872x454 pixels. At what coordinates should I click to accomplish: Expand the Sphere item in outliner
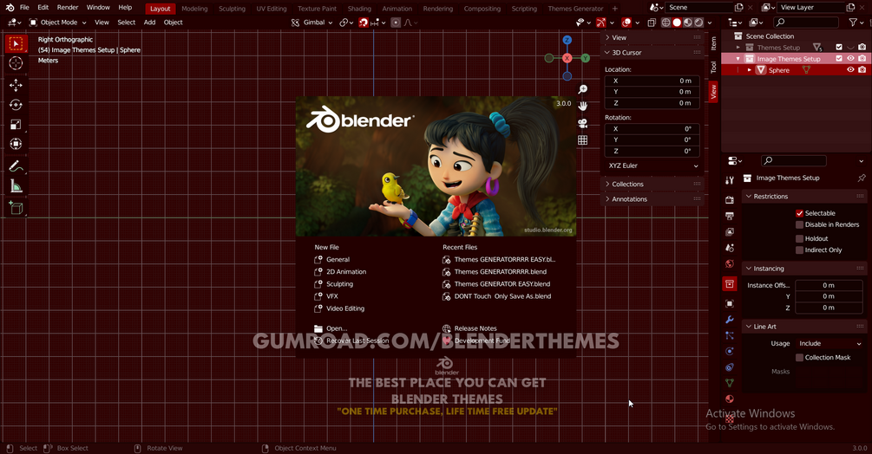tap(750, 70)
